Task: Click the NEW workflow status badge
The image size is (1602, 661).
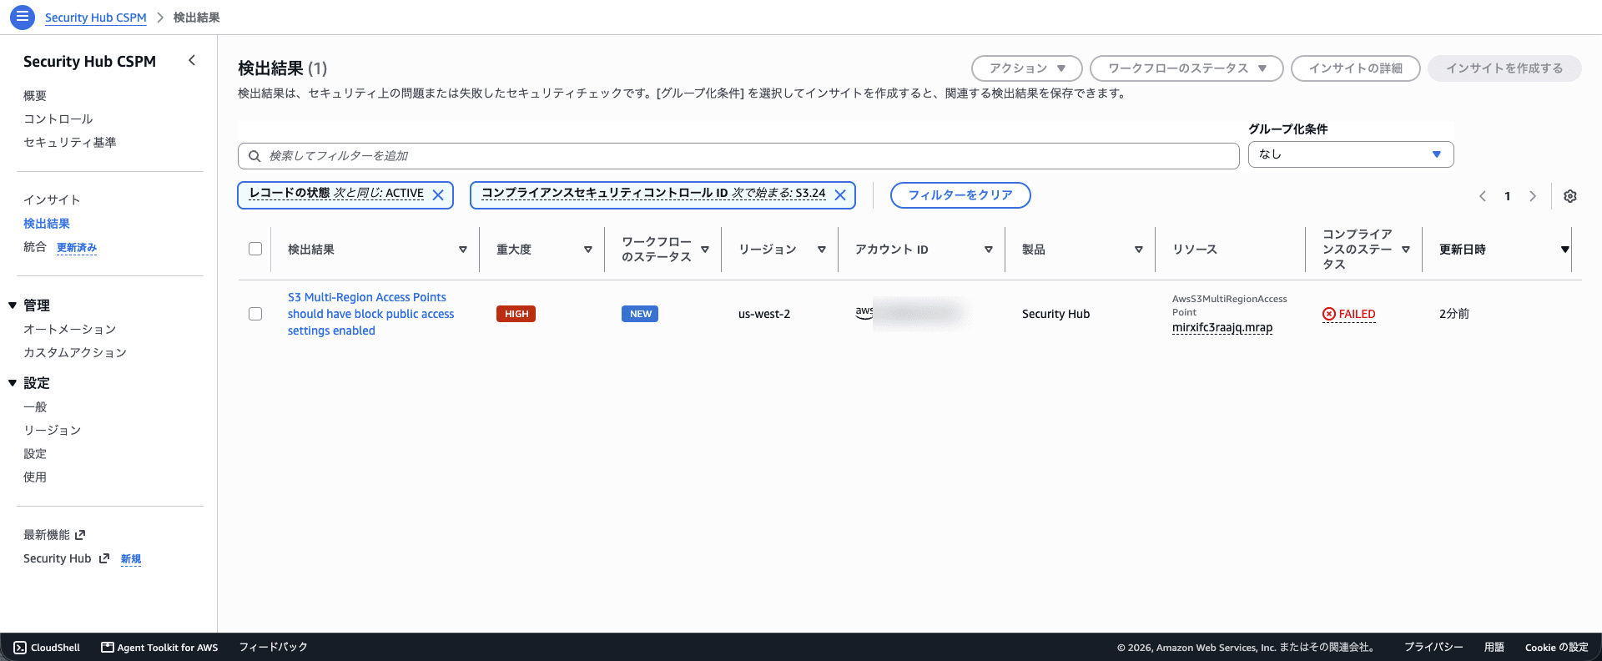Action: tap(640, 314)
